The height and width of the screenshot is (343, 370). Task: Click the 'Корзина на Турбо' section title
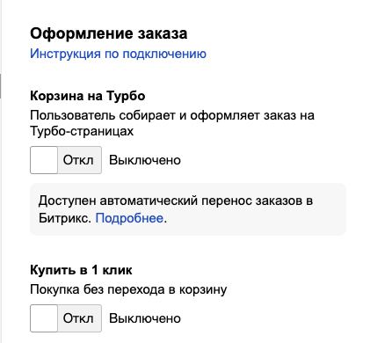pyautogui.click(x=88, y=96)
